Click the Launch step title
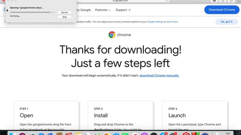This screenshot has width=241, height=135. 177,115
